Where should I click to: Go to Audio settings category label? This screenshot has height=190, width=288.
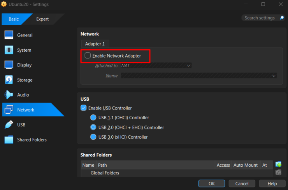click(x=23, y=95)
